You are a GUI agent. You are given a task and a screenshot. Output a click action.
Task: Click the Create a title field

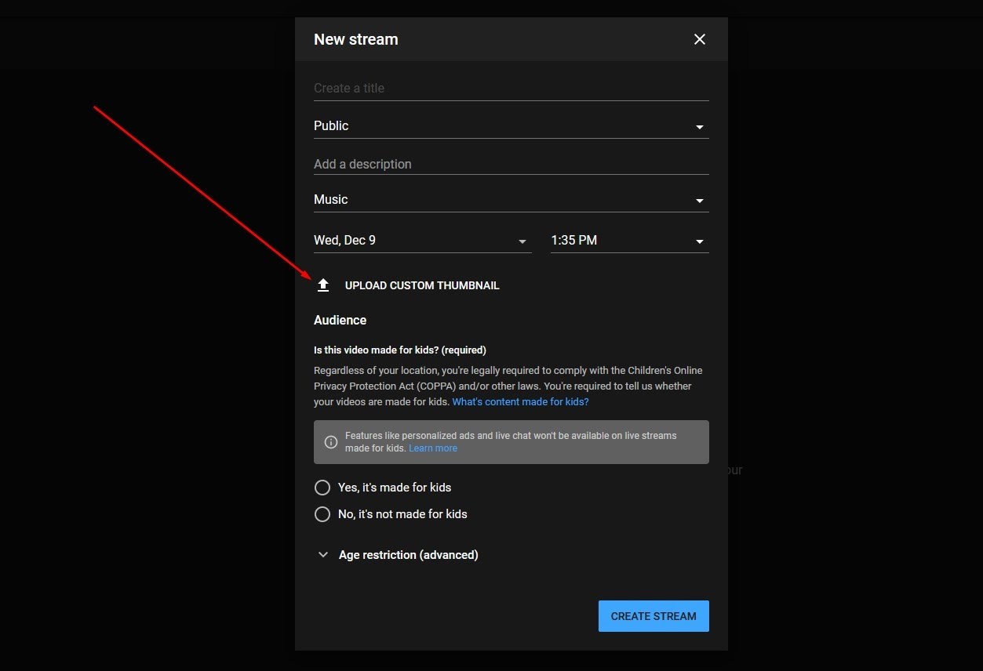pyautogui.click(x=512, y=89)
